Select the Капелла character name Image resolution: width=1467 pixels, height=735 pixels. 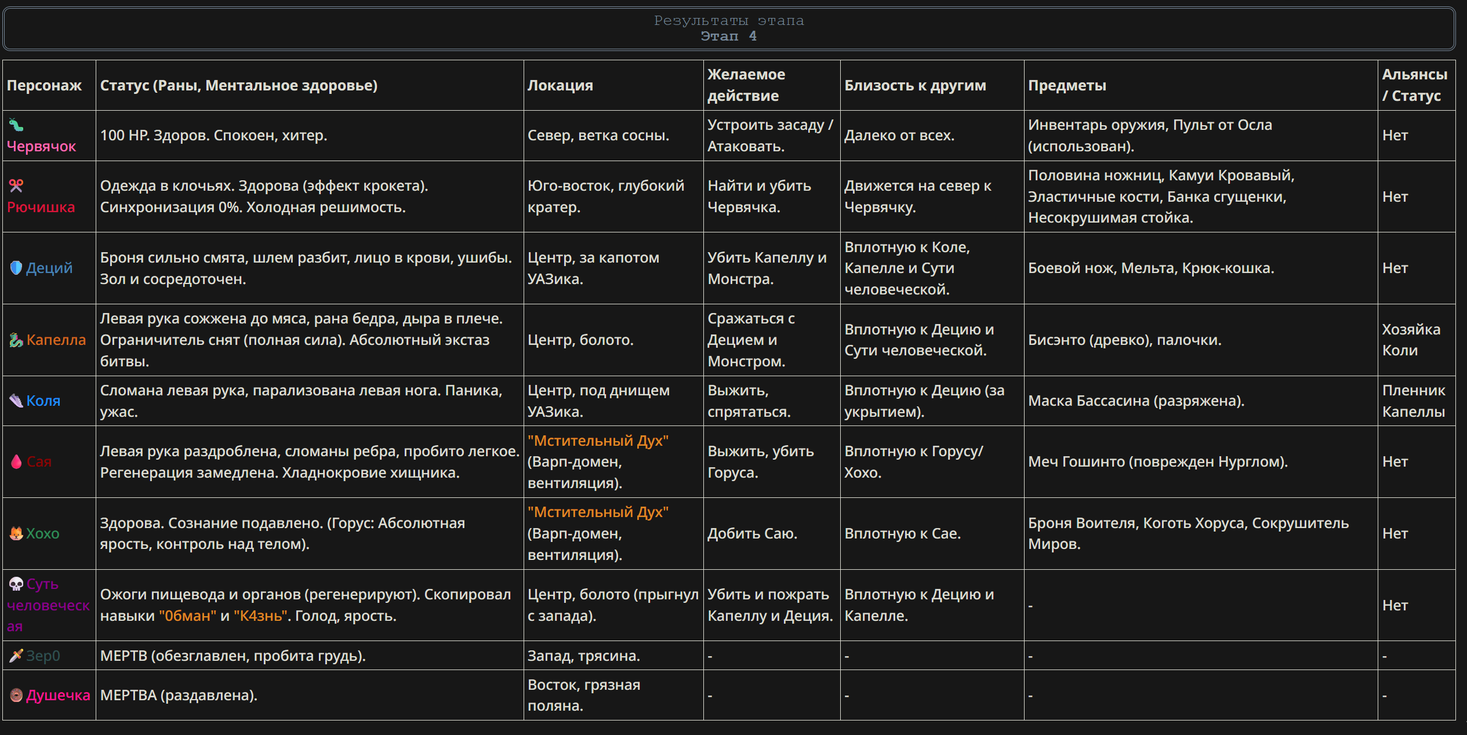pos(56,340)
